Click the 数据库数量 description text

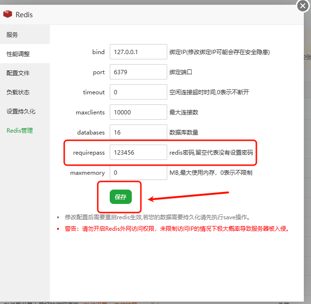click(x=184, y=133)
